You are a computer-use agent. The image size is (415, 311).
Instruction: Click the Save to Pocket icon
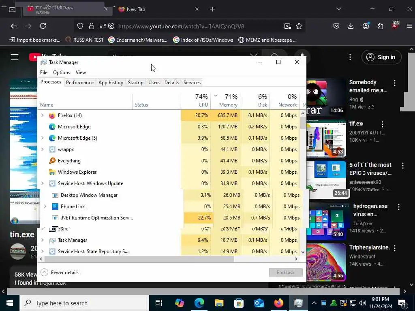tap(336, 26)
